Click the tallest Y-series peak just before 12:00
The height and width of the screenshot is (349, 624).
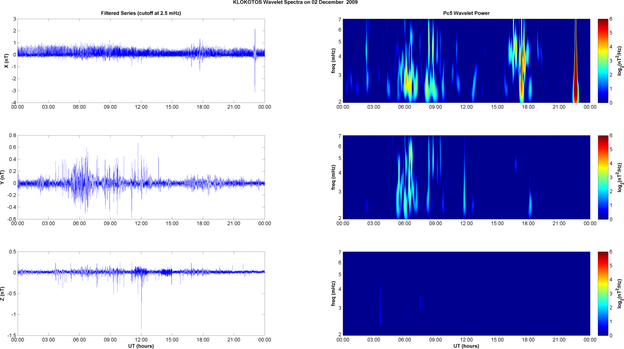(138, 162)
